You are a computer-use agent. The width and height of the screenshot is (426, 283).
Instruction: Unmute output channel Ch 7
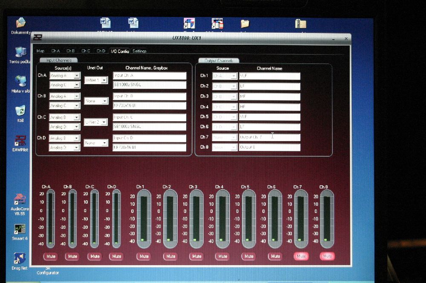click(x=301, y=256)
